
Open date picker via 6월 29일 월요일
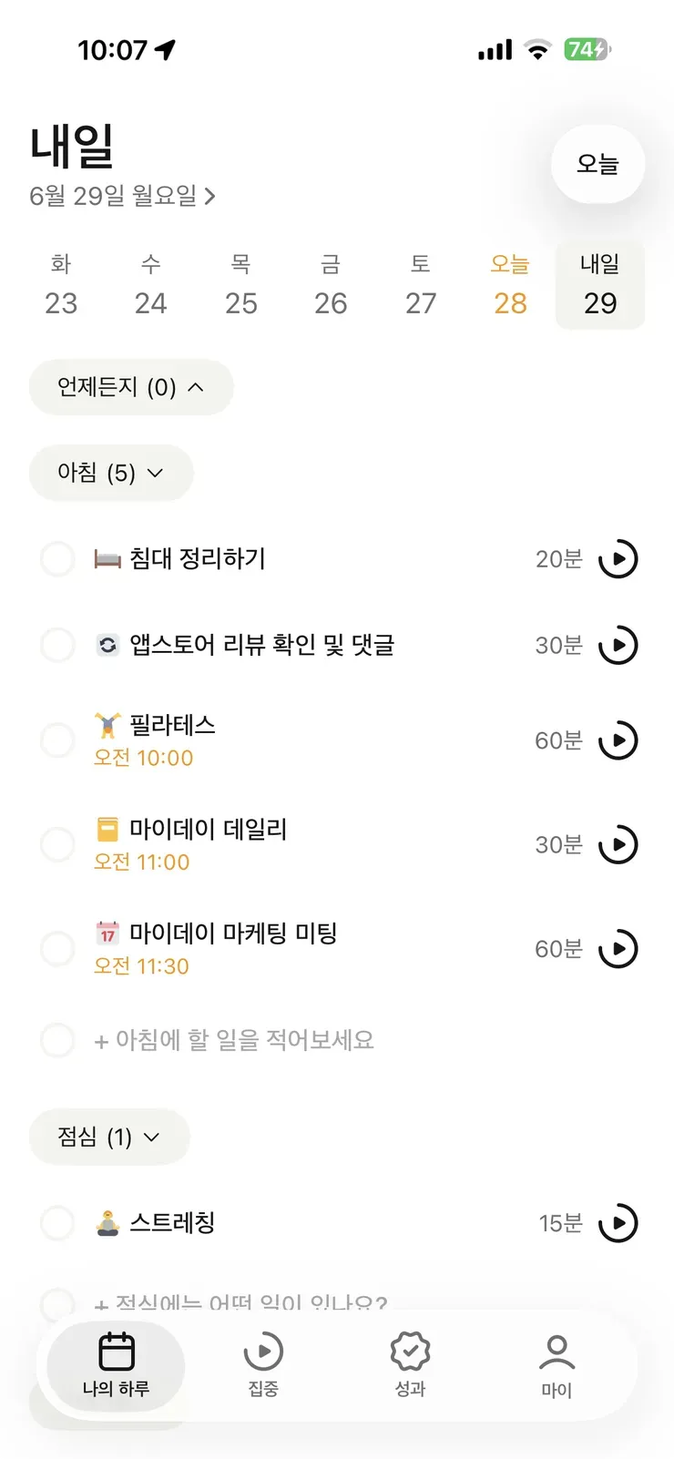[122, 196]
